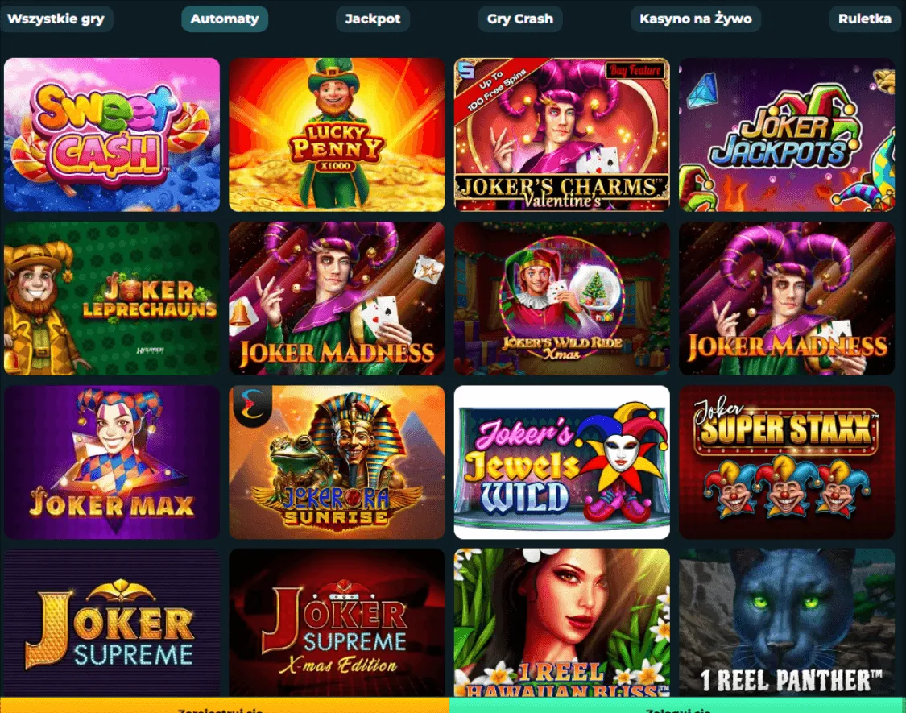Open Joker Supreme X-mas Edition game

pyautogui.click(x=337, y=623)
